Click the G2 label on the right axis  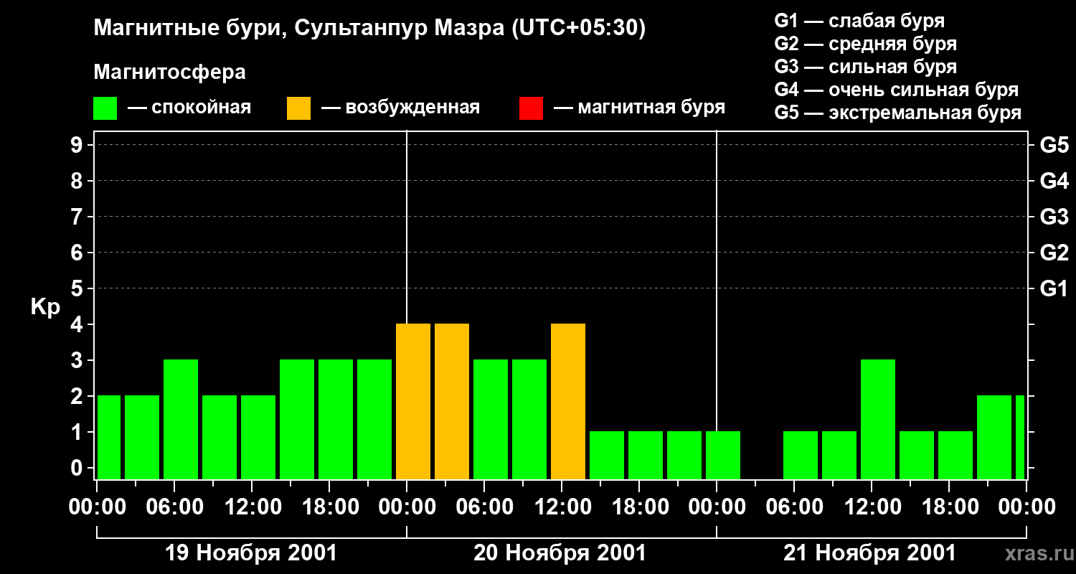click(1054, 253)
